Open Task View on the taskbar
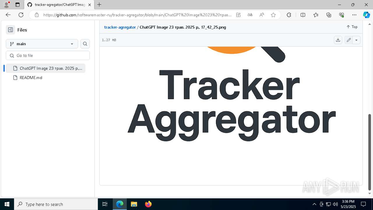Image resolution: width=373 pixels, height=210 pixels. point(105,204)
